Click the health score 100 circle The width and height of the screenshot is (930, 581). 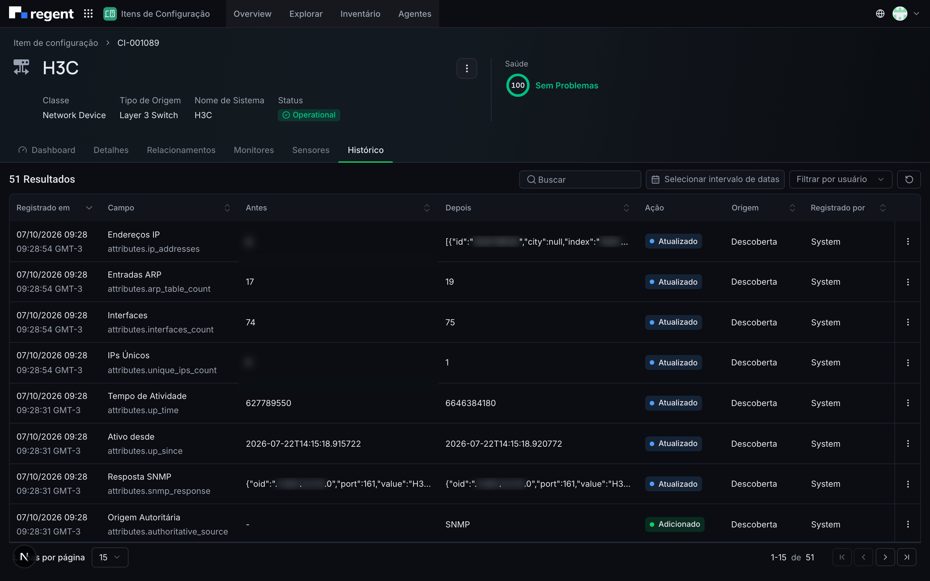(x=518, y=85)
